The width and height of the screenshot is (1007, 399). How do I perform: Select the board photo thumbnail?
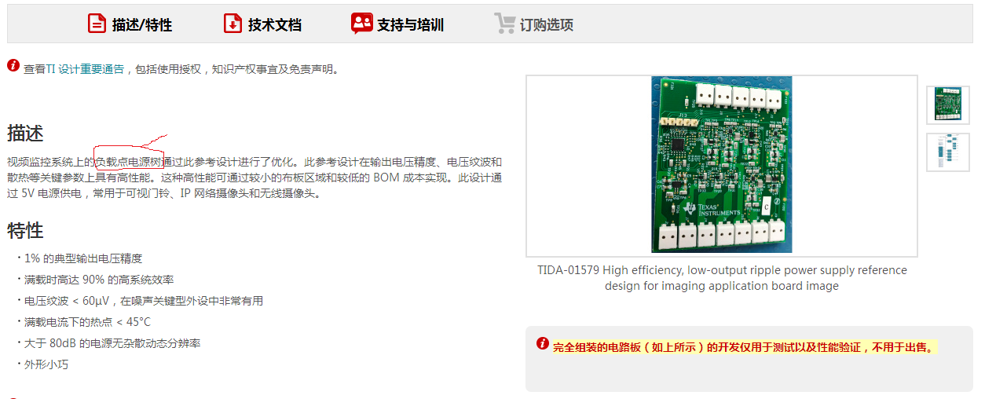pyautogui.click(x=948, y=105)
